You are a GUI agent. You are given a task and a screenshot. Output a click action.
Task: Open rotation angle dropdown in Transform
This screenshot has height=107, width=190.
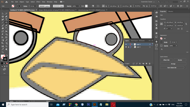pyautogui.click(x=172, y=29)
